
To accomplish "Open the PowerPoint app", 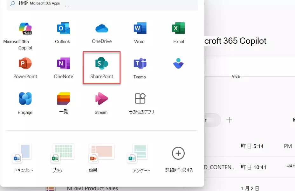I will click(25, 63).
